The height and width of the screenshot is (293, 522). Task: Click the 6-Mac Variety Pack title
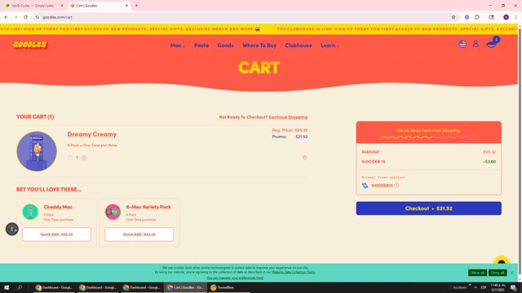tap(148, 207)
